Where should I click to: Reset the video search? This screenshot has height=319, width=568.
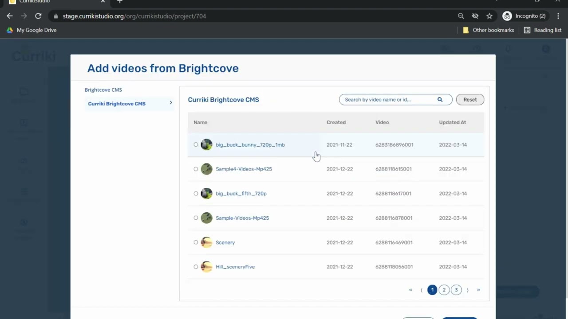pyautogui.click(x=470, y=100)
